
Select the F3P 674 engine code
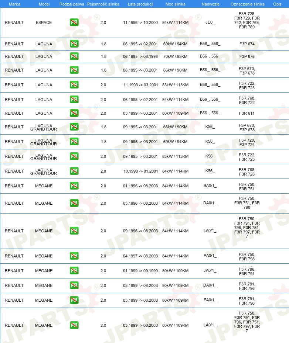pos(247,44)
